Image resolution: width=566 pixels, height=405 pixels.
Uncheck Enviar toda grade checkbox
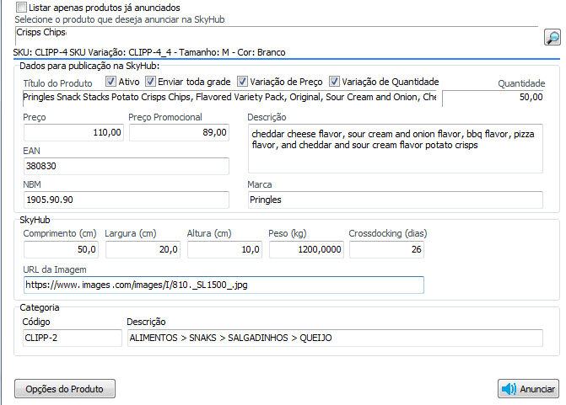[x=151, y=82]
